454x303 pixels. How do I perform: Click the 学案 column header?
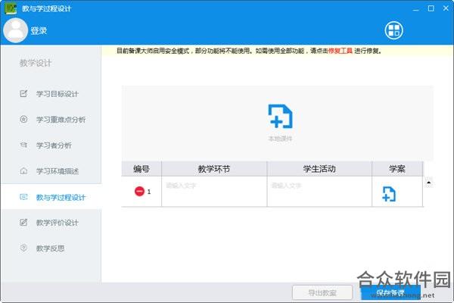[x=397, y=169]
